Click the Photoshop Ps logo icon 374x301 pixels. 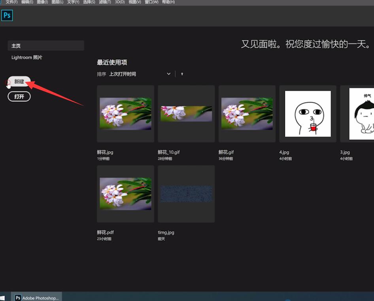point(7,15)
